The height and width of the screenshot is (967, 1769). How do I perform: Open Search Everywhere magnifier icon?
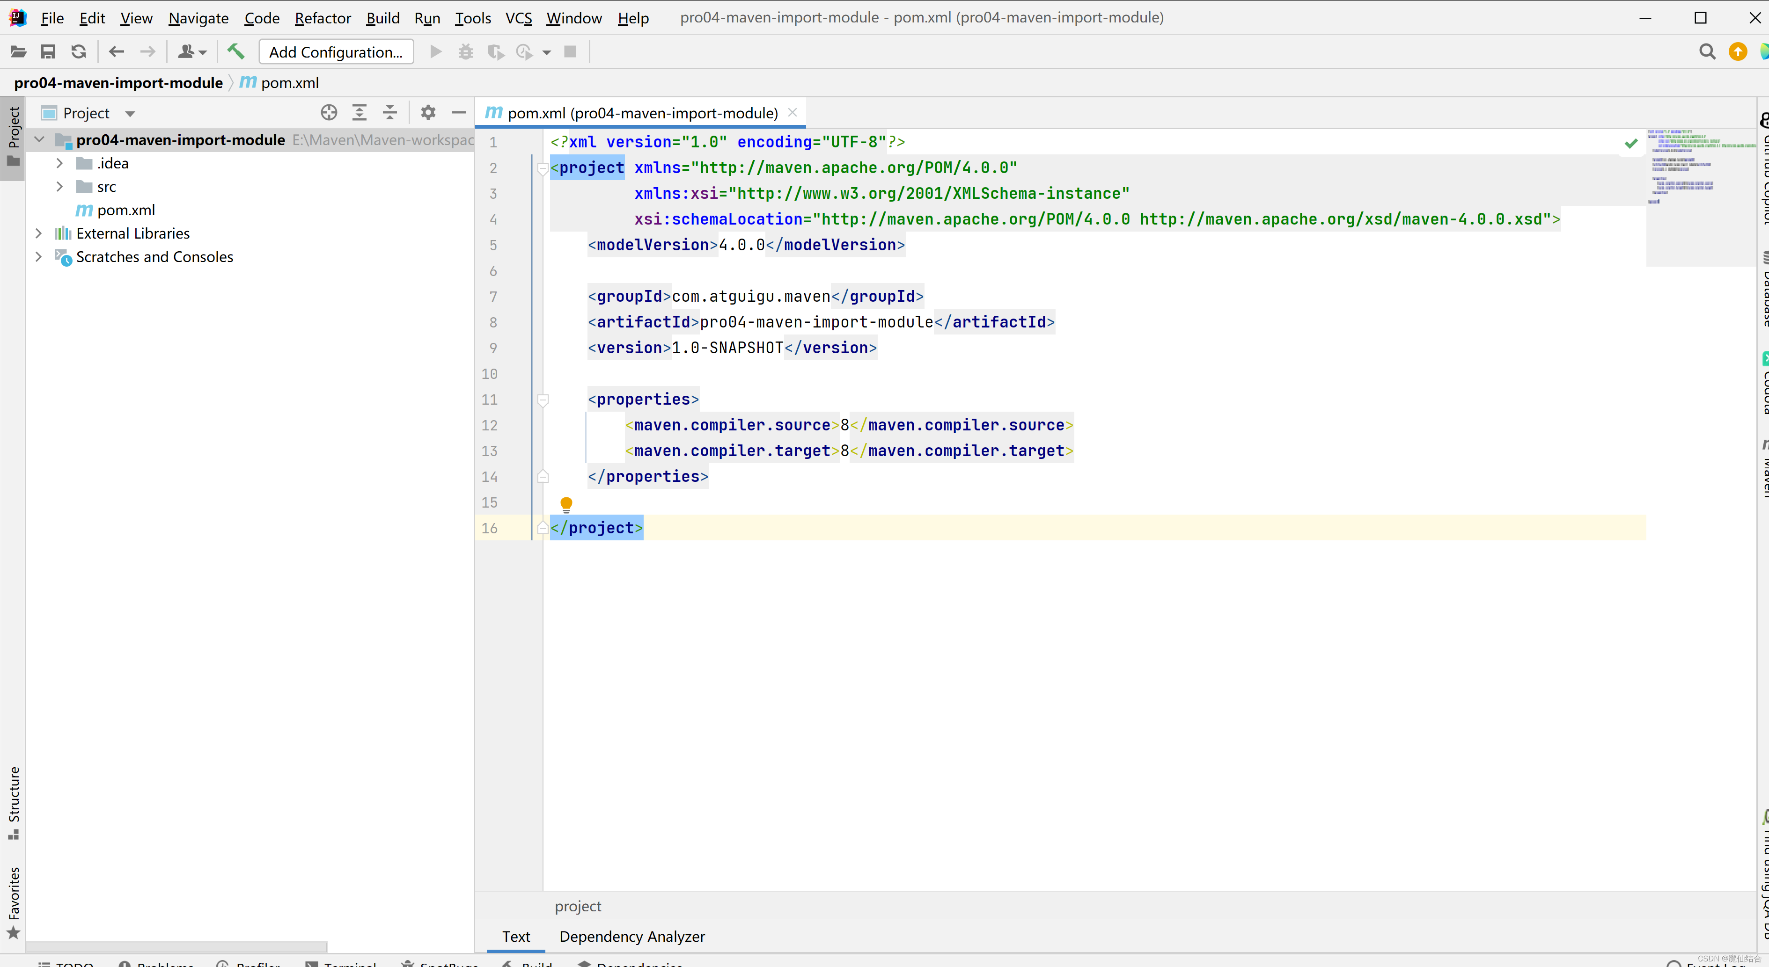click(1707, 52)
